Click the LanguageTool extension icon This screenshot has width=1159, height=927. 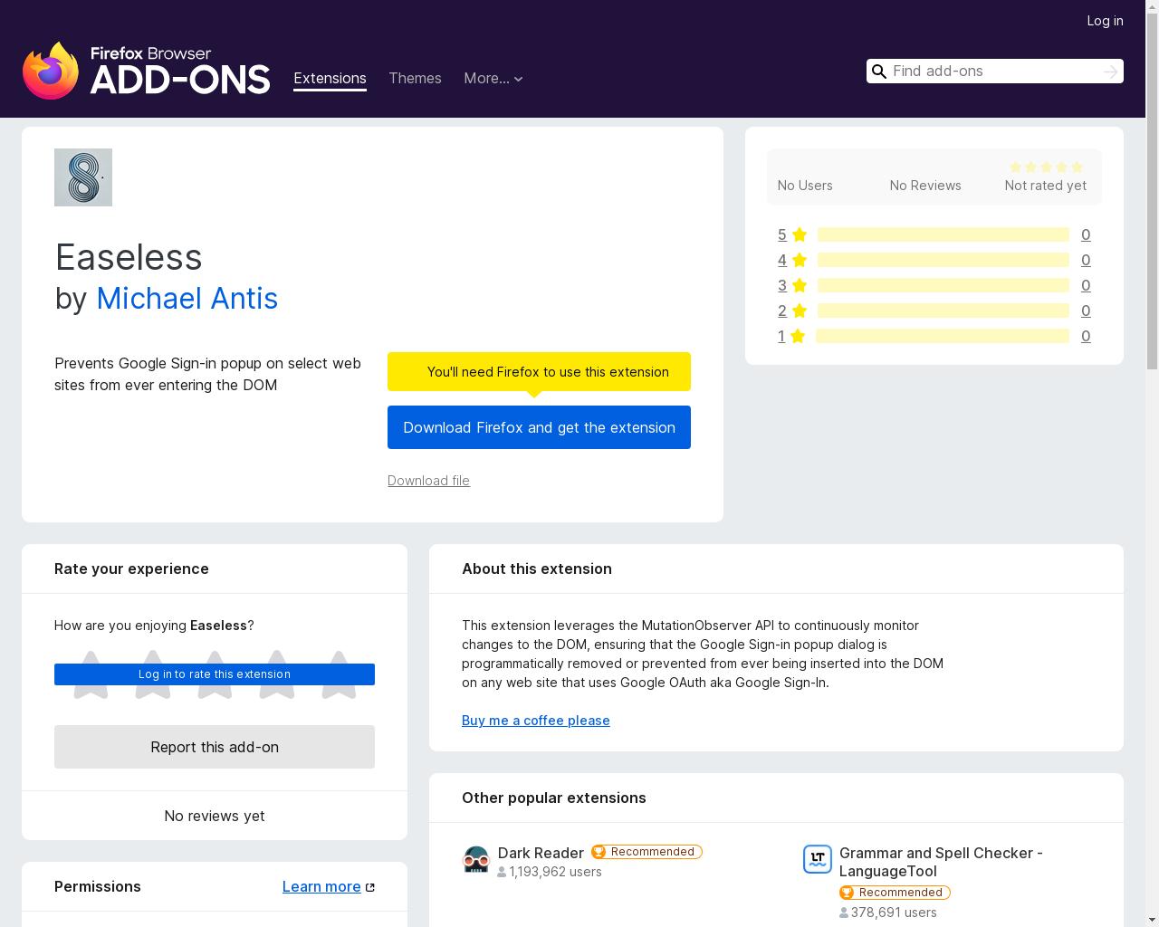(818, 859)
